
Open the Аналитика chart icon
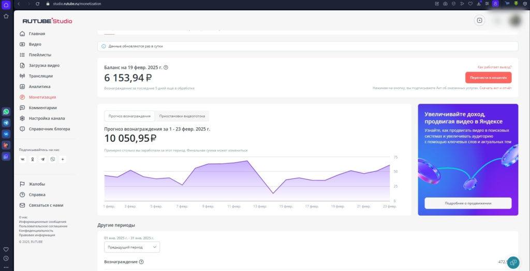tap(22, 86)
